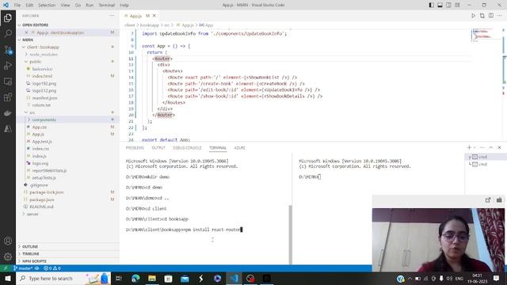Open the Manage settings gear
The image size is (507, 285).
click(8, 256)
